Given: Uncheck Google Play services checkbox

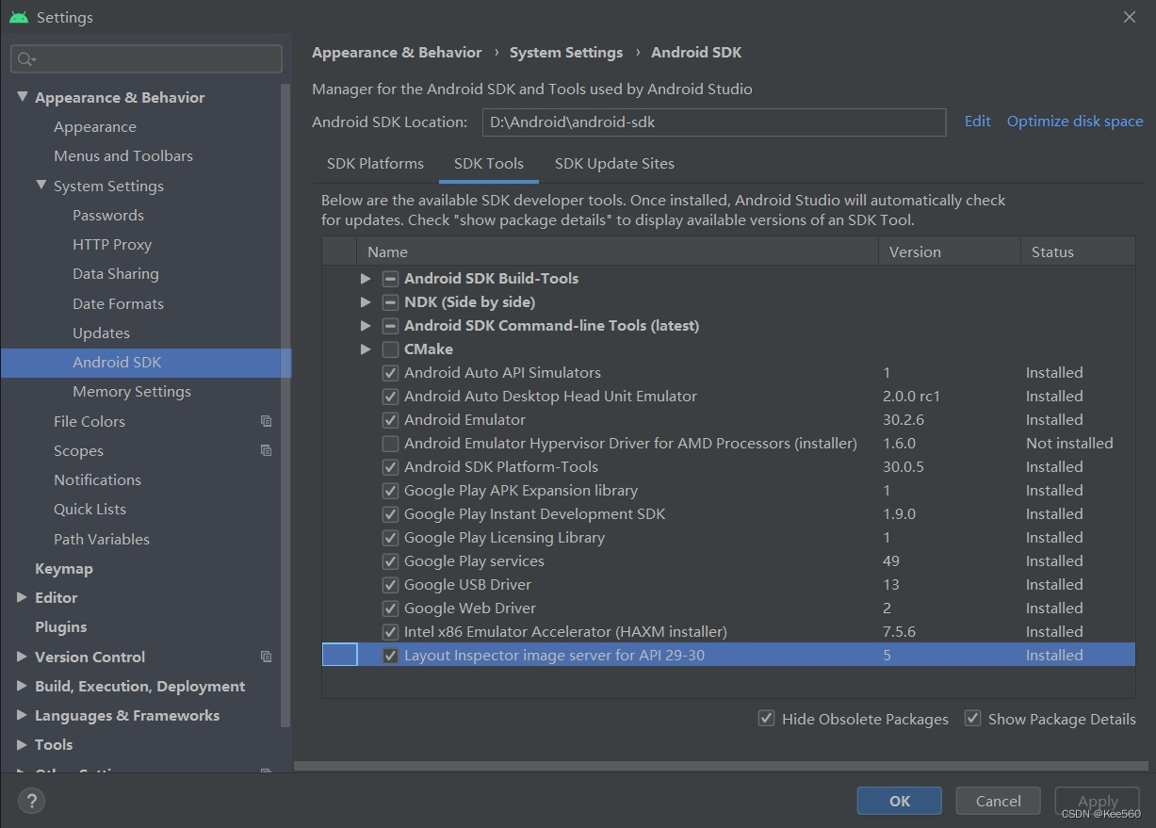Looking at the screenshot, I should [390, 561].
